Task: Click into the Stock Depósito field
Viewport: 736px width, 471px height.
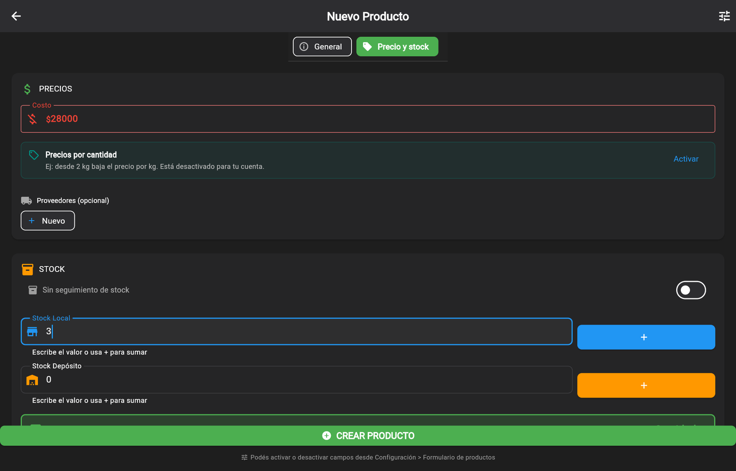Action: pyautogui.click(x=296, y=380)
